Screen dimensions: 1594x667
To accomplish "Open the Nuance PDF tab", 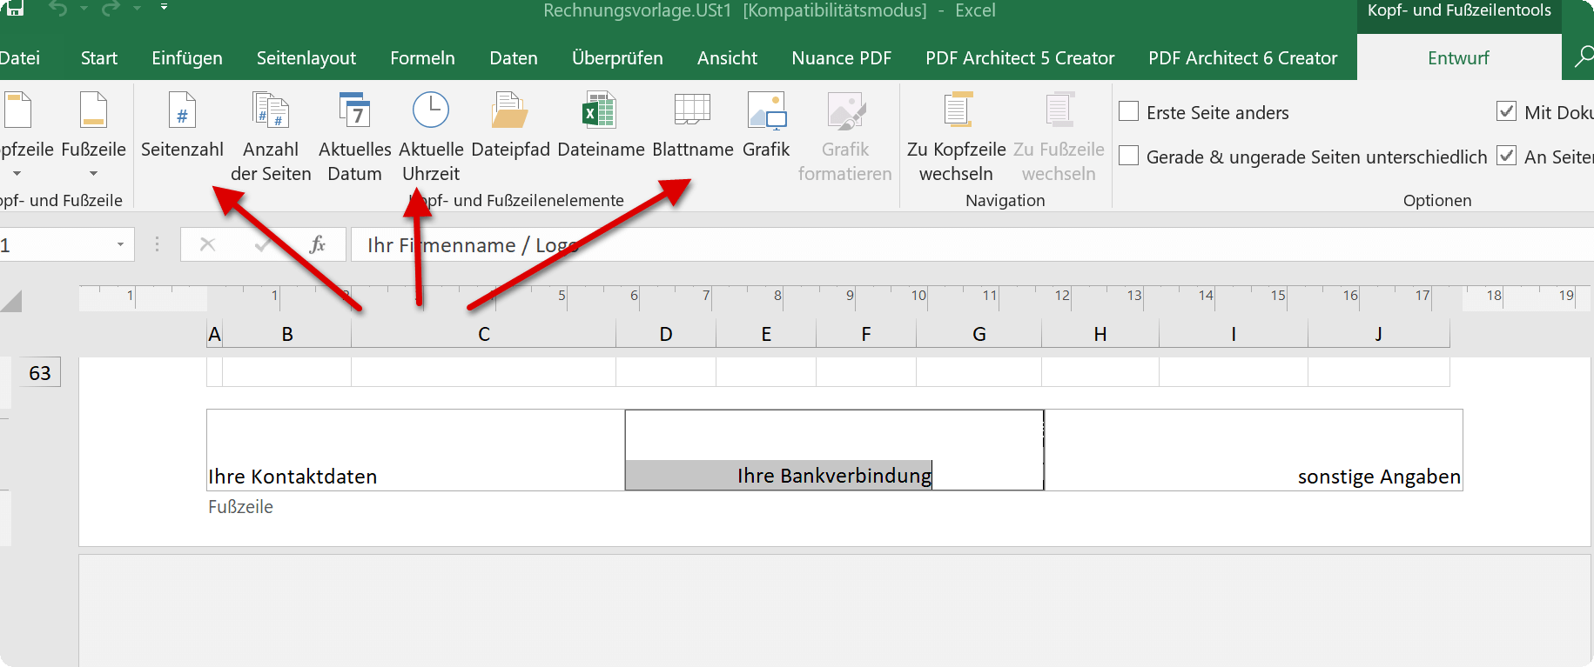I will coord(842,57).
